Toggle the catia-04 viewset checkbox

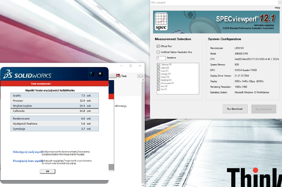point(159,68)
